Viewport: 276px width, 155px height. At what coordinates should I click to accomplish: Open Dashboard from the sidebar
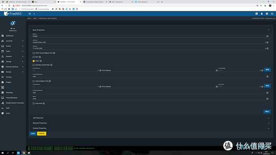coord(9,36)
